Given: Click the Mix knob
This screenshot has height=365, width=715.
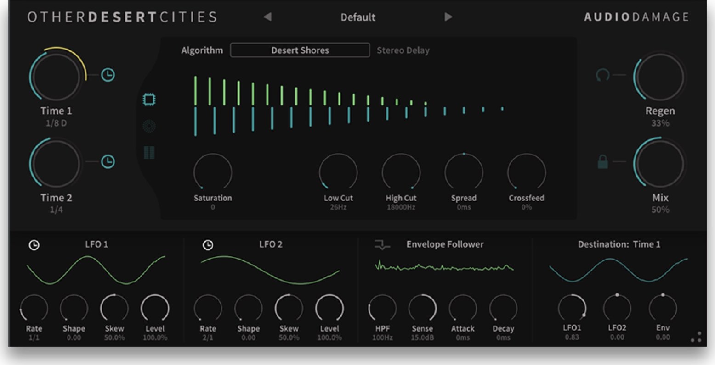Looking at the screenshot, I should click(x=659, y=163).
